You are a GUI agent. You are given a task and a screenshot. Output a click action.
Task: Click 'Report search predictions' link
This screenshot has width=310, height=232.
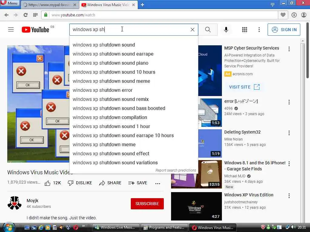176,170
